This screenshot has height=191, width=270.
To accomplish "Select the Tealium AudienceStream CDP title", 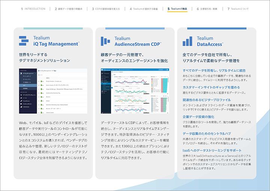I will click(138, 41).
